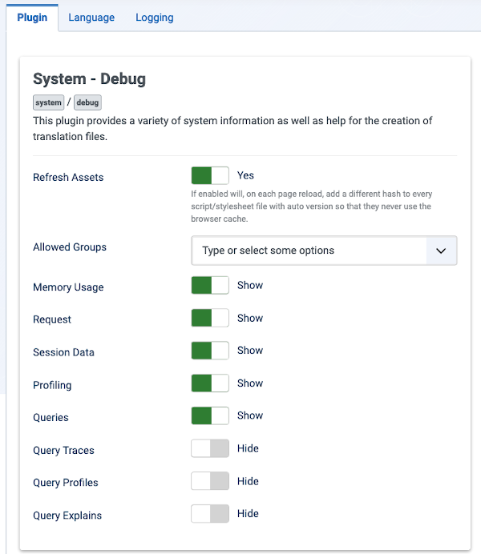Click the 'debug' badge

[87, 102]
